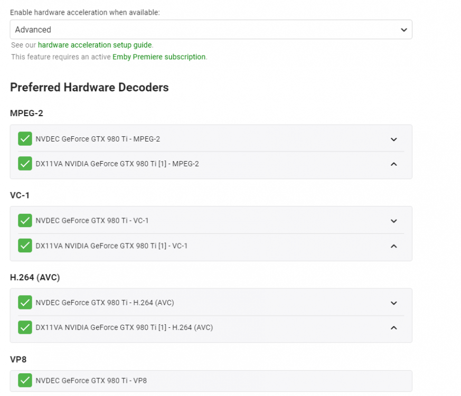This screenshot has width=461, height=396.
Task: Move NVDEC MPEG-2 decoder down with arrow
Action: pos(393,139)
